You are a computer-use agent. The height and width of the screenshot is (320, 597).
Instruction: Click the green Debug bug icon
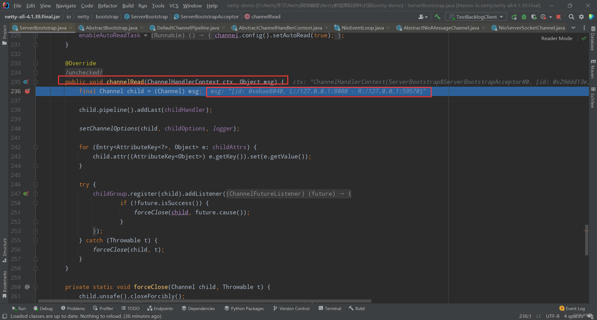[524, 17]
